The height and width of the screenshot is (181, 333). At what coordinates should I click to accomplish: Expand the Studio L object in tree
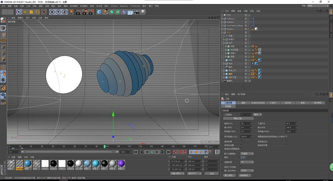click(222, 29)
